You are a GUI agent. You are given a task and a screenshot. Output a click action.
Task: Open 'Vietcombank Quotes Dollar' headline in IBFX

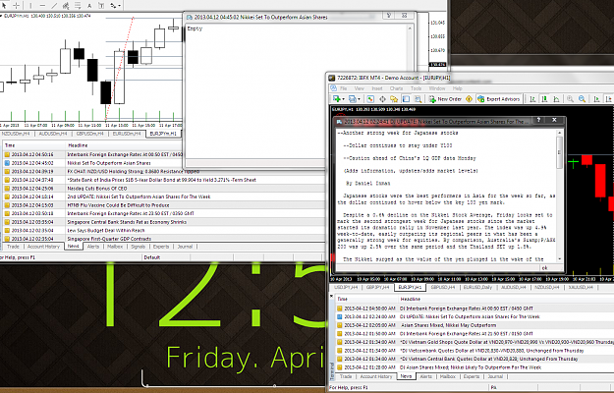click(x=491, y=351)
